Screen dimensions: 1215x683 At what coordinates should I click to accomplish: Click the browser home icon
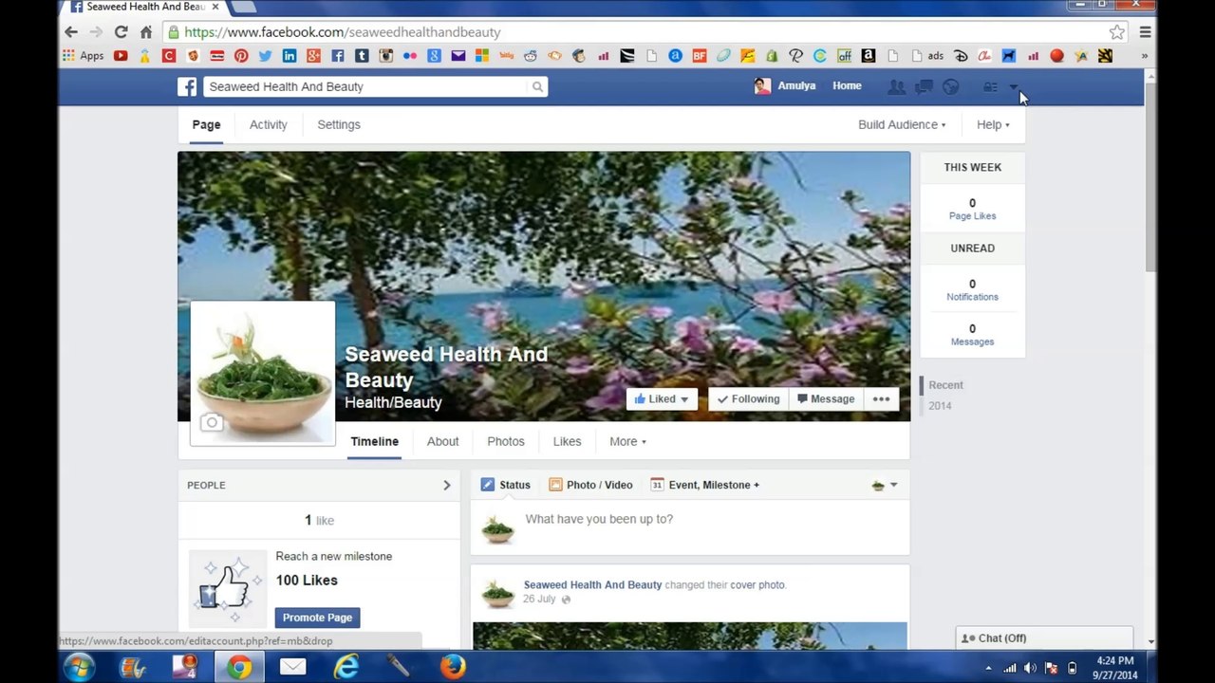click(x=145, y=31)
